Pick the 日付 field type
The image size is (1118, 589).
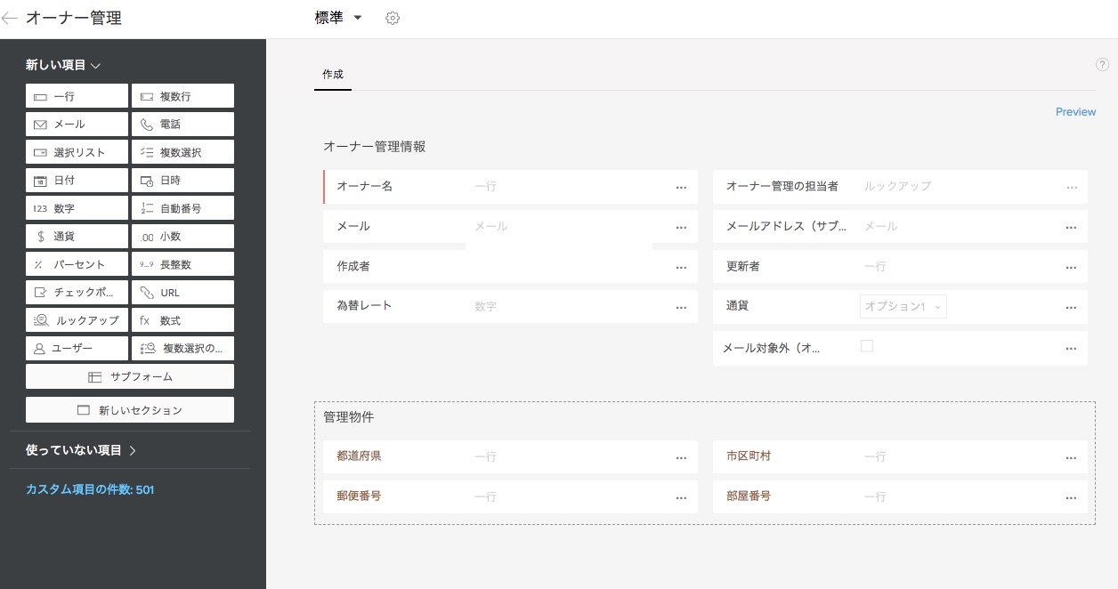[77, 181]
